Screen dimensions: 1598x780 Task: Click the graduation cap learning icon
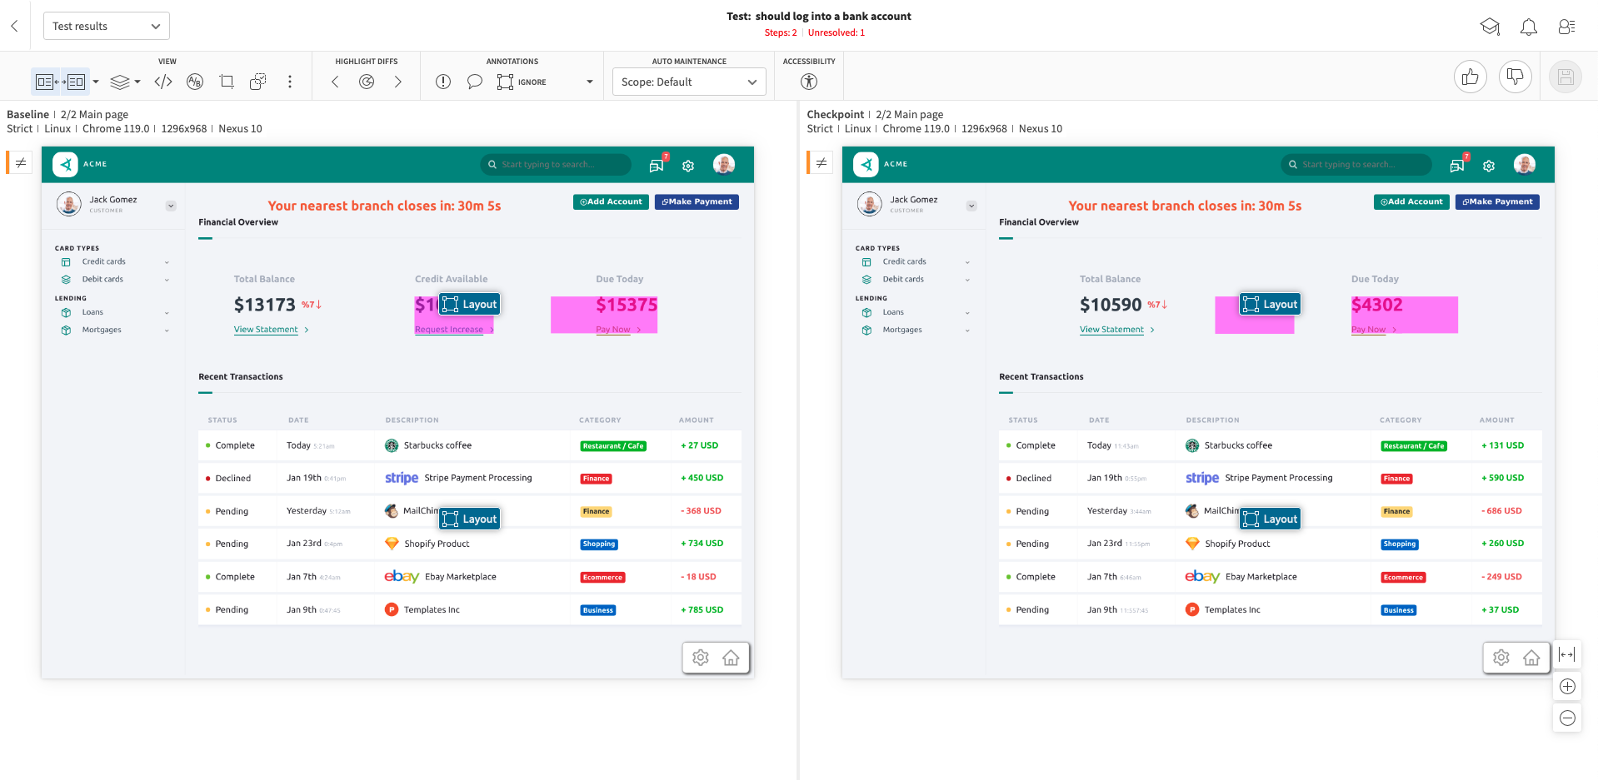pyautogui.click(x=1489, y=27)
